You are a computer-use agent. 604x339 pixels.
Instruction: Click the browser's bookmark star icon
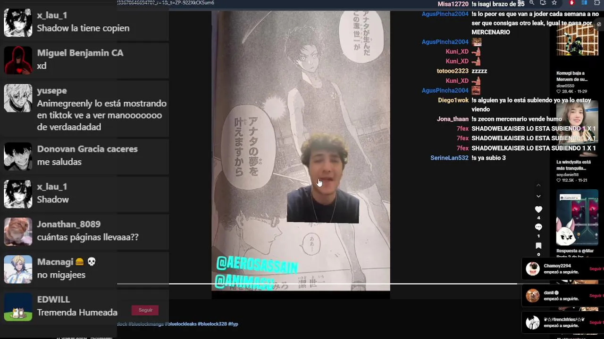tap(554, 3)
